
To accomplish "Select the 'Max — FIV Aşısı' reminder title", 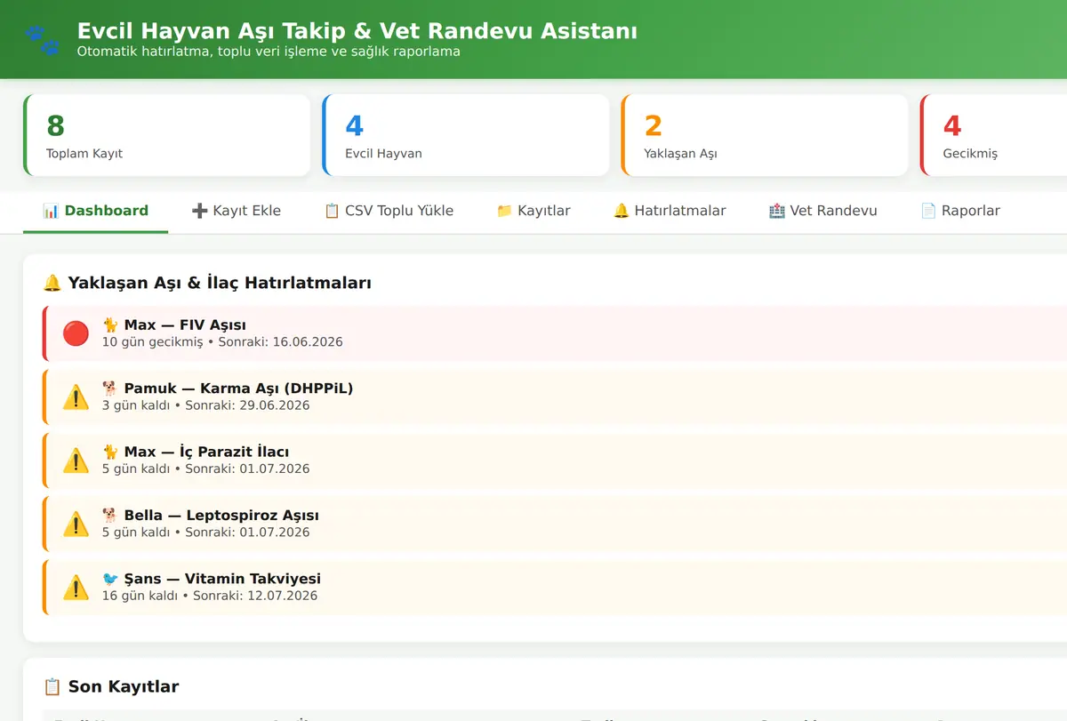I will tap(174, 324).
